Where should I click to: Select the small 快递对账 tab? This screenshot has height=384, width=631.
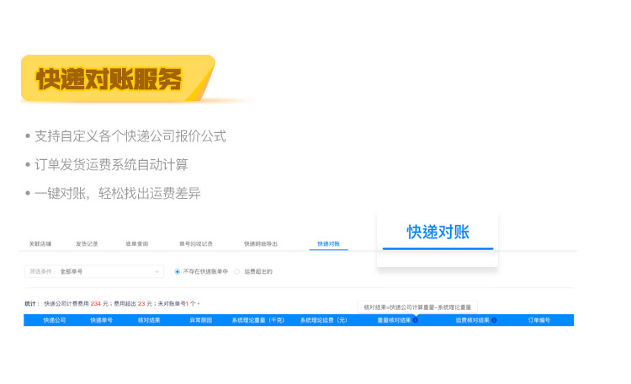[x=329, y=243]
